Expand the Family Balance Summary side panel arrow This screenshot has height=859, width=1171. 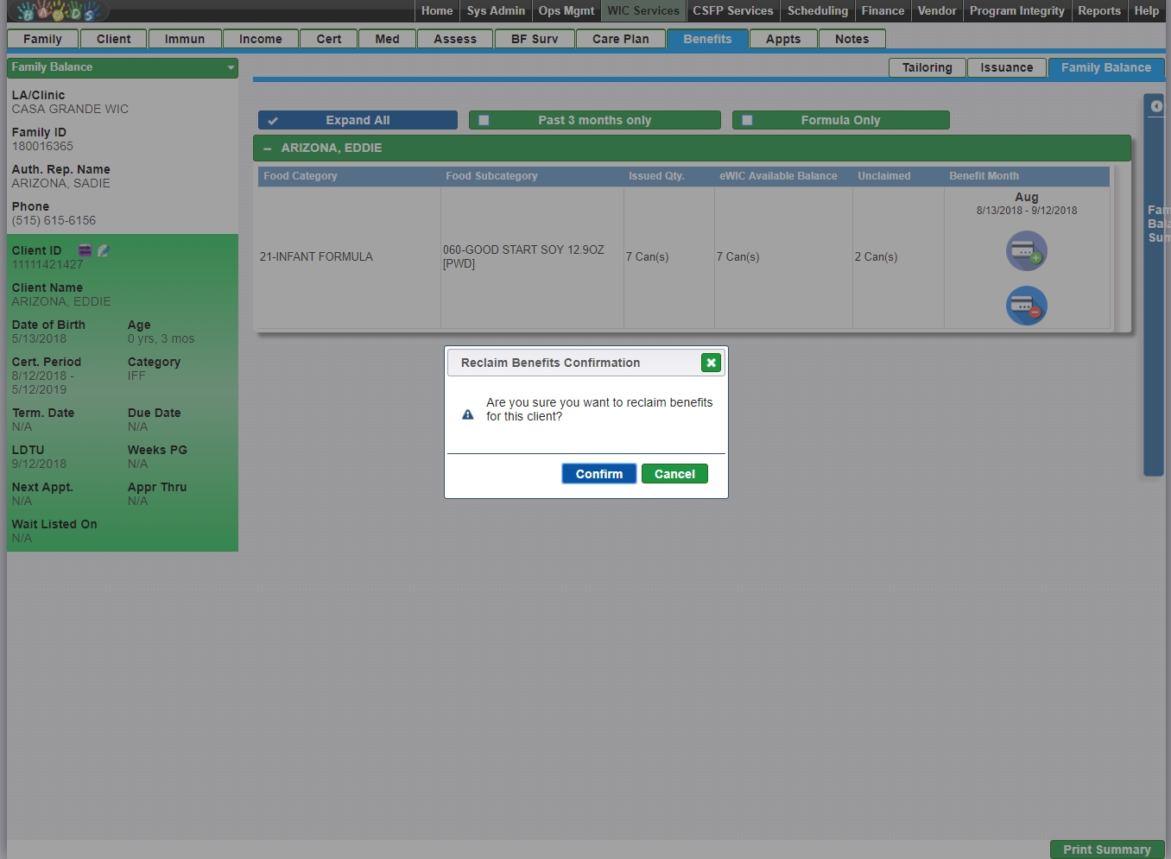coord(1156,106)
